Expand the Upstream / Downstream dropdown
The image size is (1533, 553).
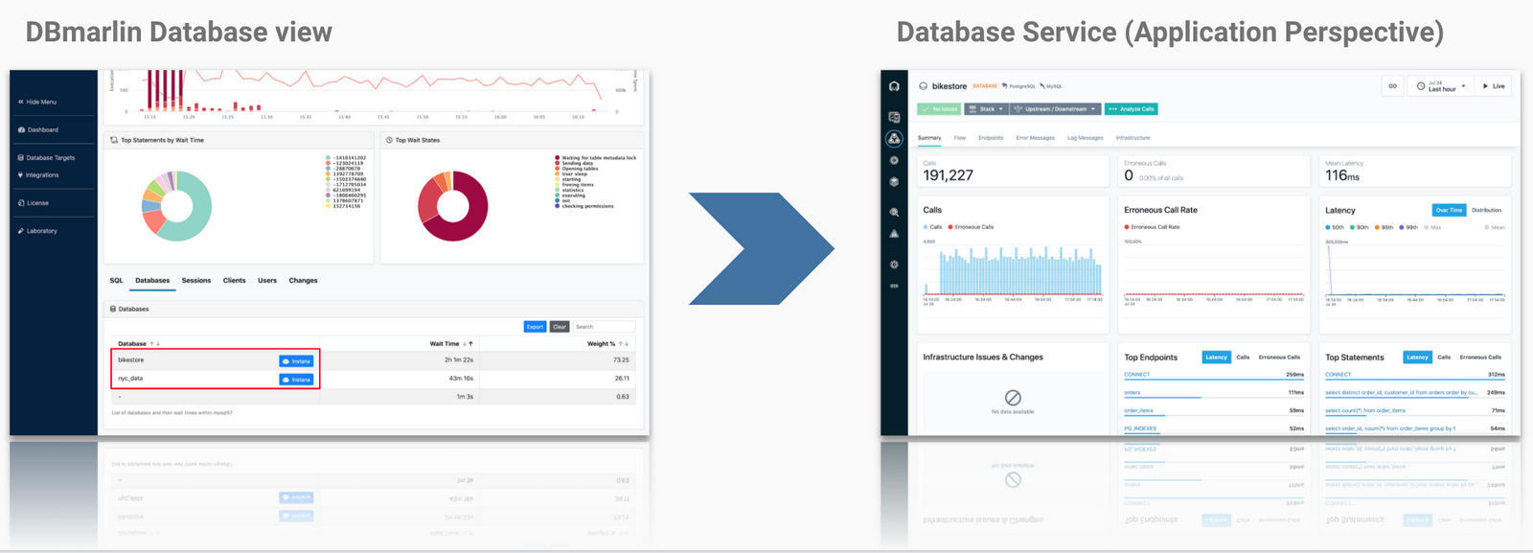(1055, 109)
